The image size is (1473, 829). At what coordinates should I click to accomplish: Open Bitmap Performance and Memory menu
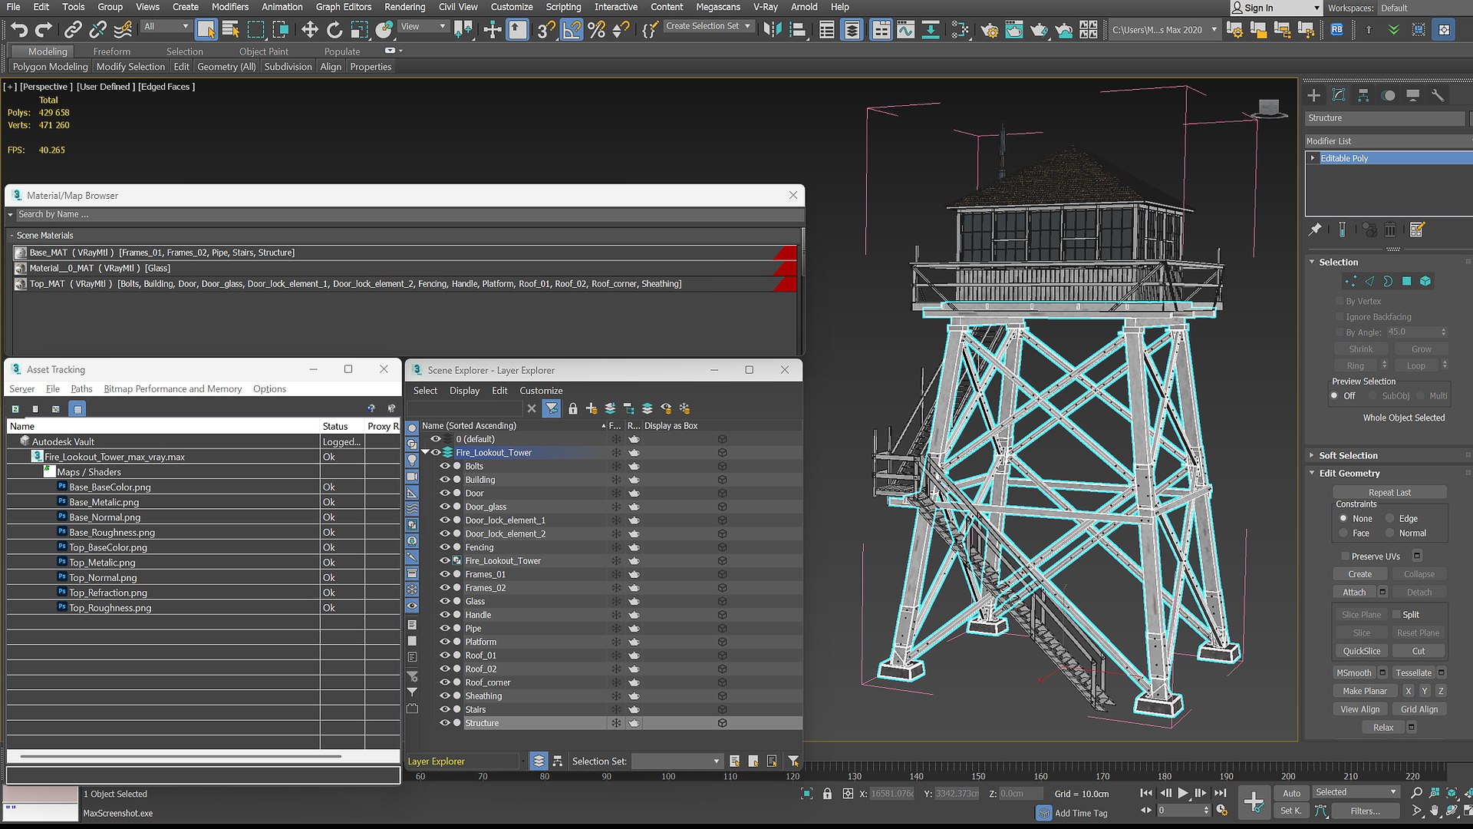point(173,389)
